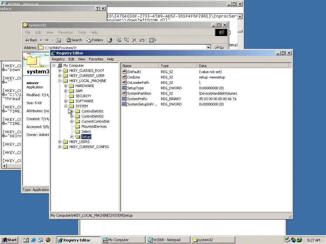The width and height of the screenshot is (326, 244).
Task: Click the Show Desktop quick launch icon
Action: pyautogui.click(x=26, y=240)
